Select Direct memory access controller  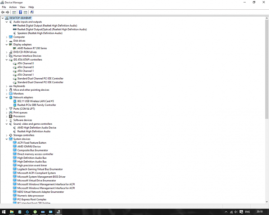click(x=35, y=154)
